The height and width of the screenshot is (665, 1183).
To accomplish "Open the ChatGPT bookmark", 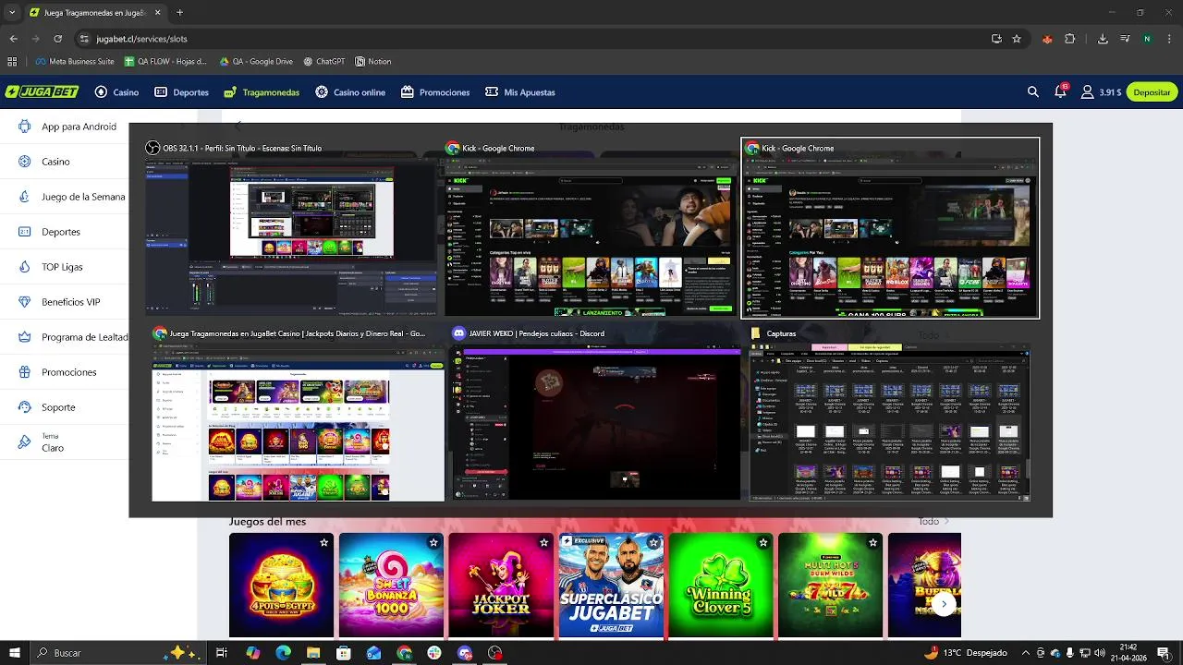I will point(324,62).
